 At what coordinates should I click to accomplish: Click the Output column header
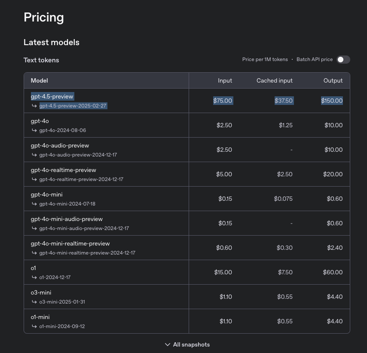click(x=333, y=80)
